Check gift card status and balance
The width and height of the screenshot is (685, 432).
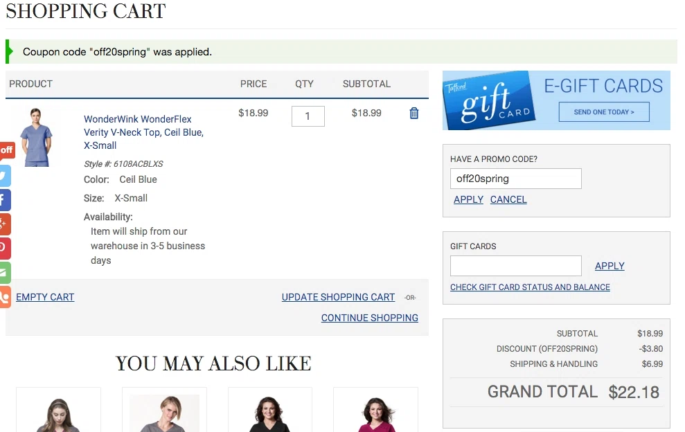click(530, 287)
